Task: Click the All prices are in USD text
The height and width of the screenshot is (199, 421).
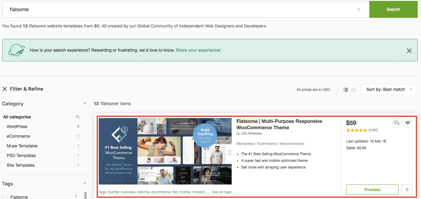Action: (x=313, y=90)
